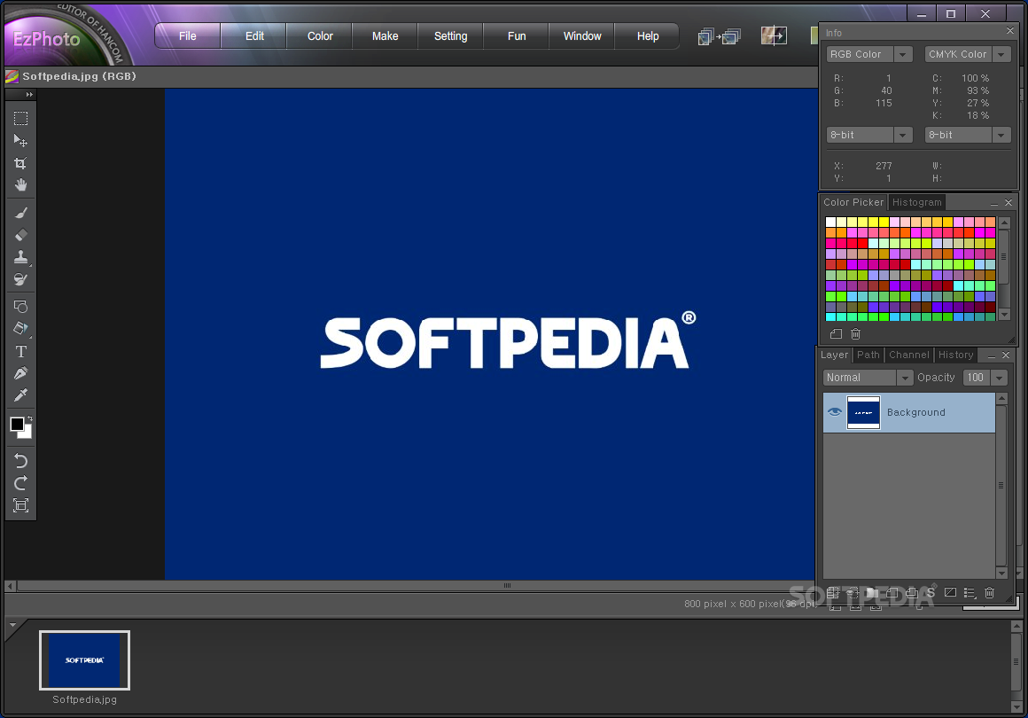Delete layer with Layer panel trash icon
Screen dimensions: 1028x718
[989, 593]
